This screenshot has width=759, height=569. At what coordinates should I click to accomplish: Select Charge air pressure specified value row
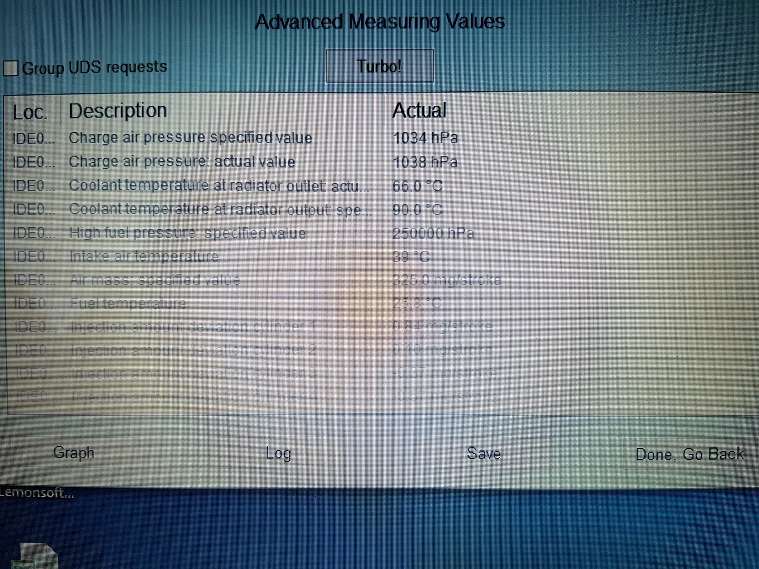tap(190, 138)
